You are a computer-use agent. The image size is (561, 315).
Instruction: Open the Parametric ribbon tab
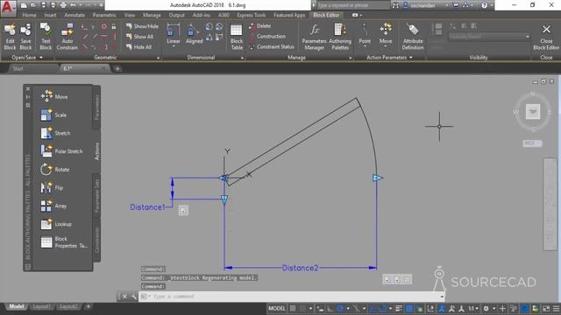[104, 15]
